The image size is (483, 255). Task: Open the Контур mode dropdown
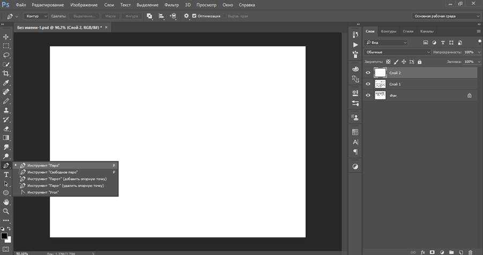[x=37, y=16]
